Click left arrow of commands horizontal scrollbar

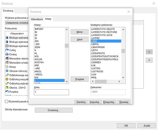coord(93,82)
